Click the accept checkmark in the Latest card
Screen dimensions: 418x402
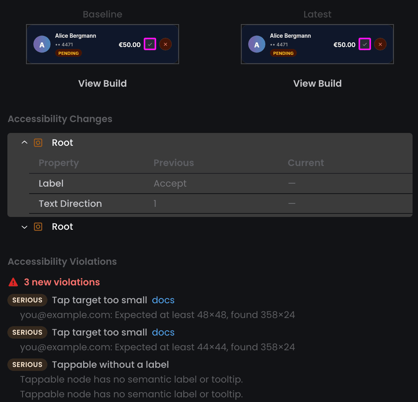pyautogui.click(x=365, y=44)
